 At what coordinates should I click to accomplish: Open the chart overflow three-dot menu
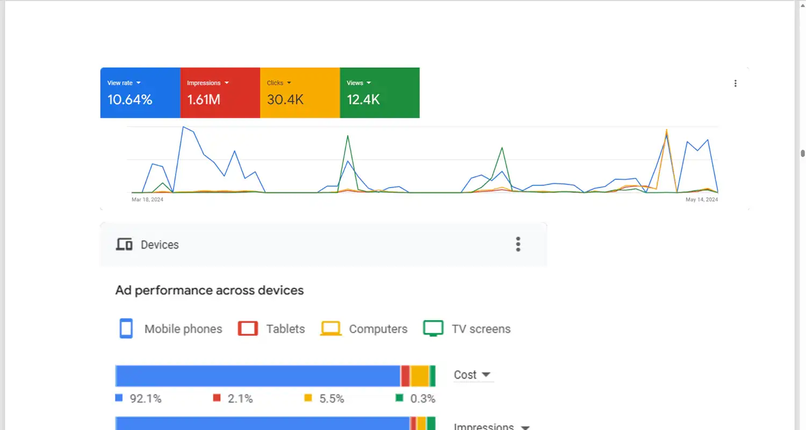point(735,83)
